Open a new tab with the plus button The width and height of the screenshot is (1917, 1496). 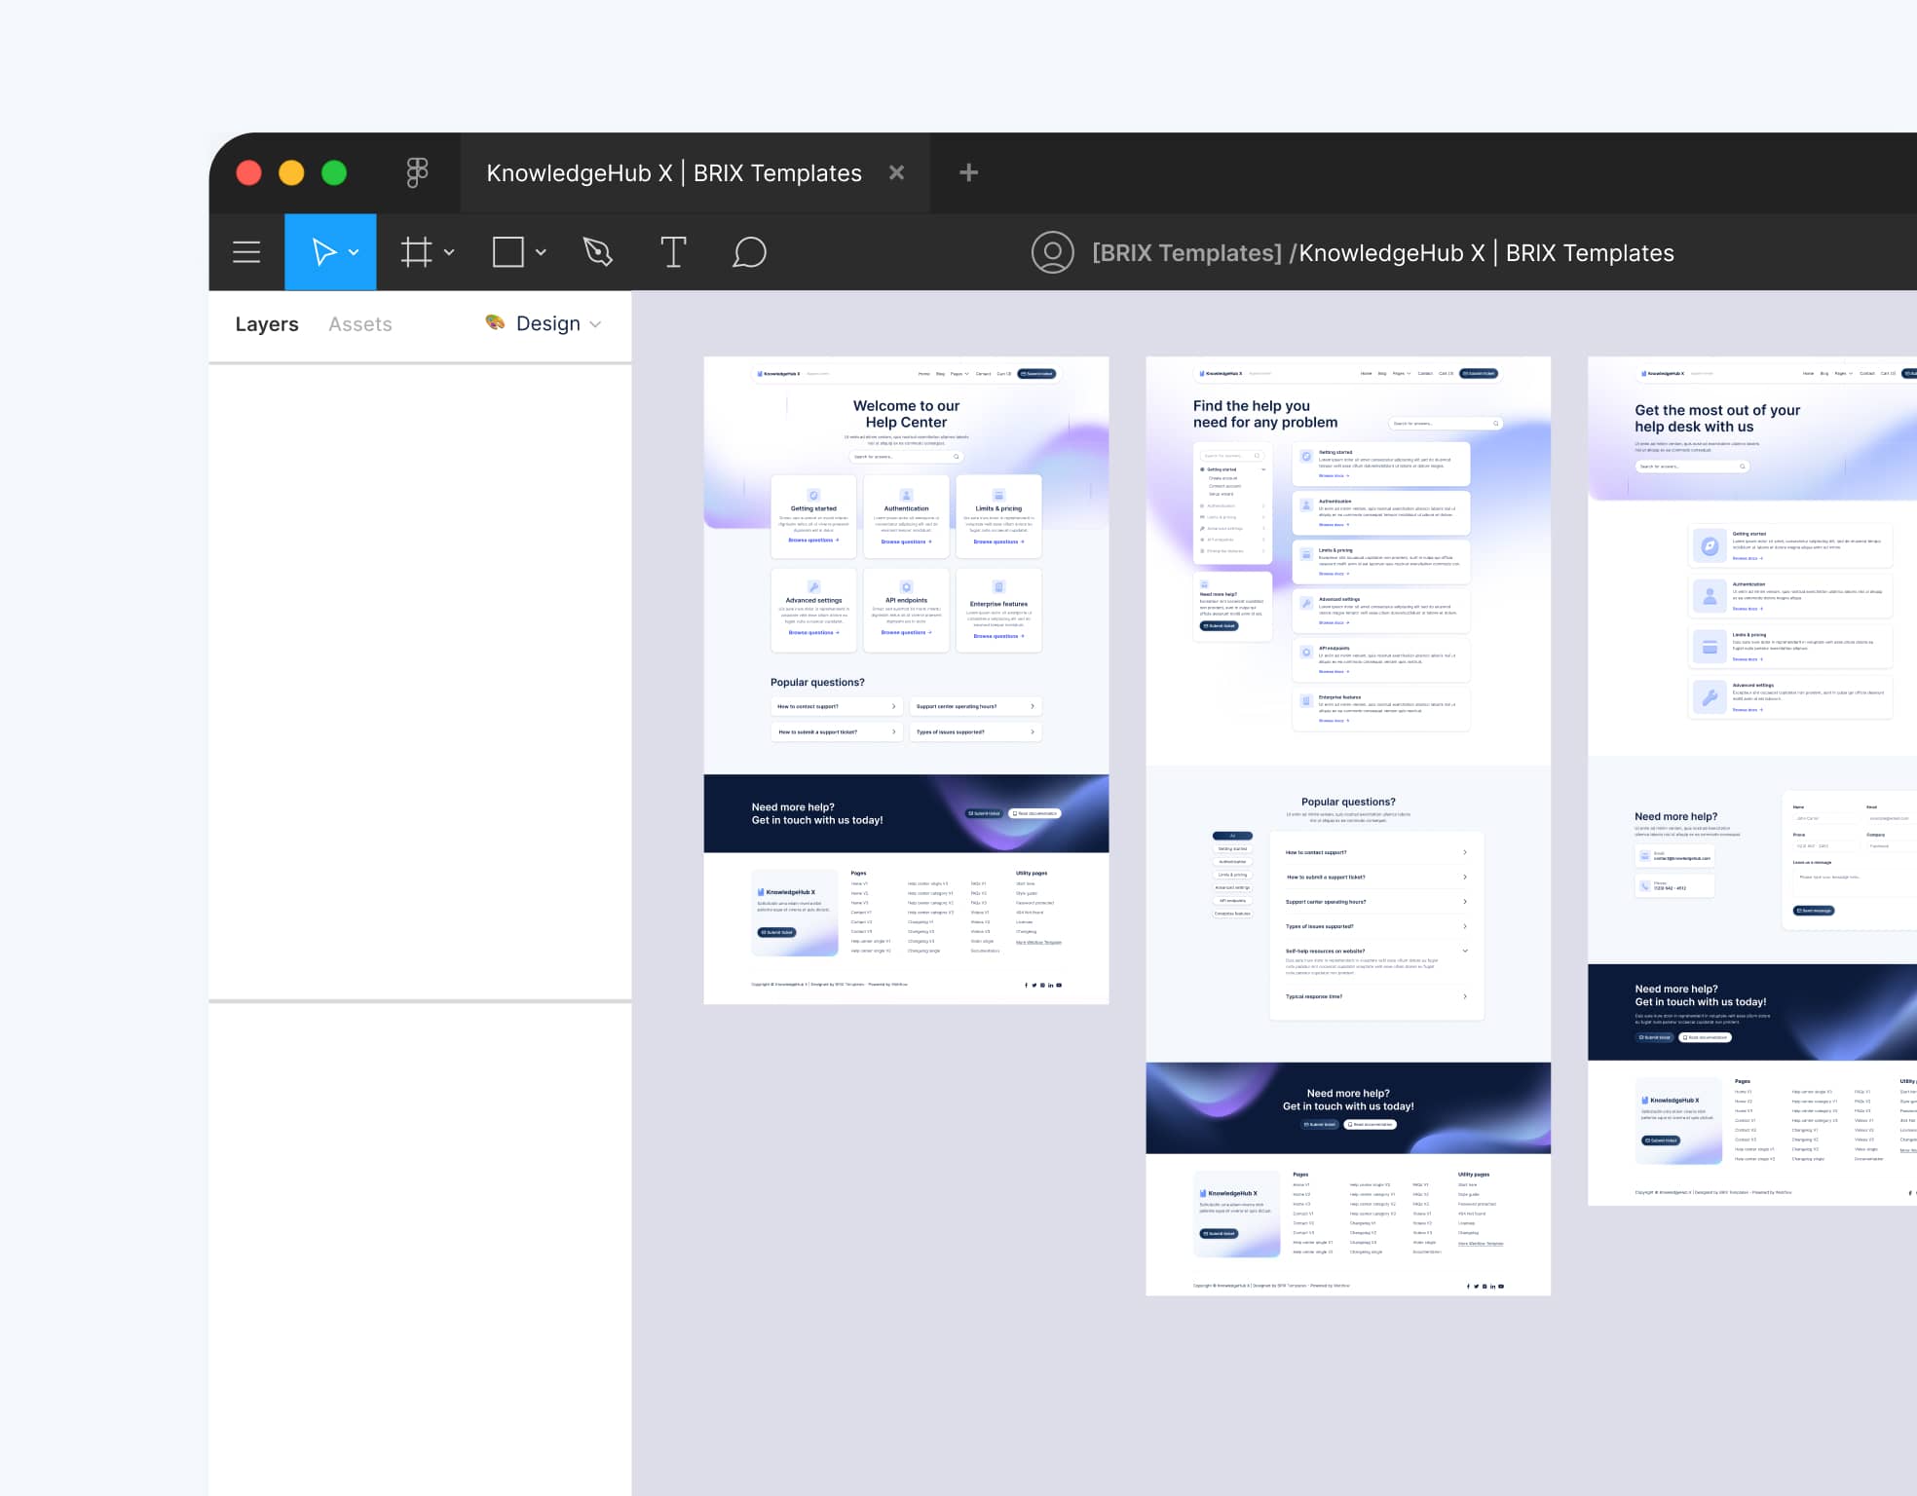[x=967, y=172]
